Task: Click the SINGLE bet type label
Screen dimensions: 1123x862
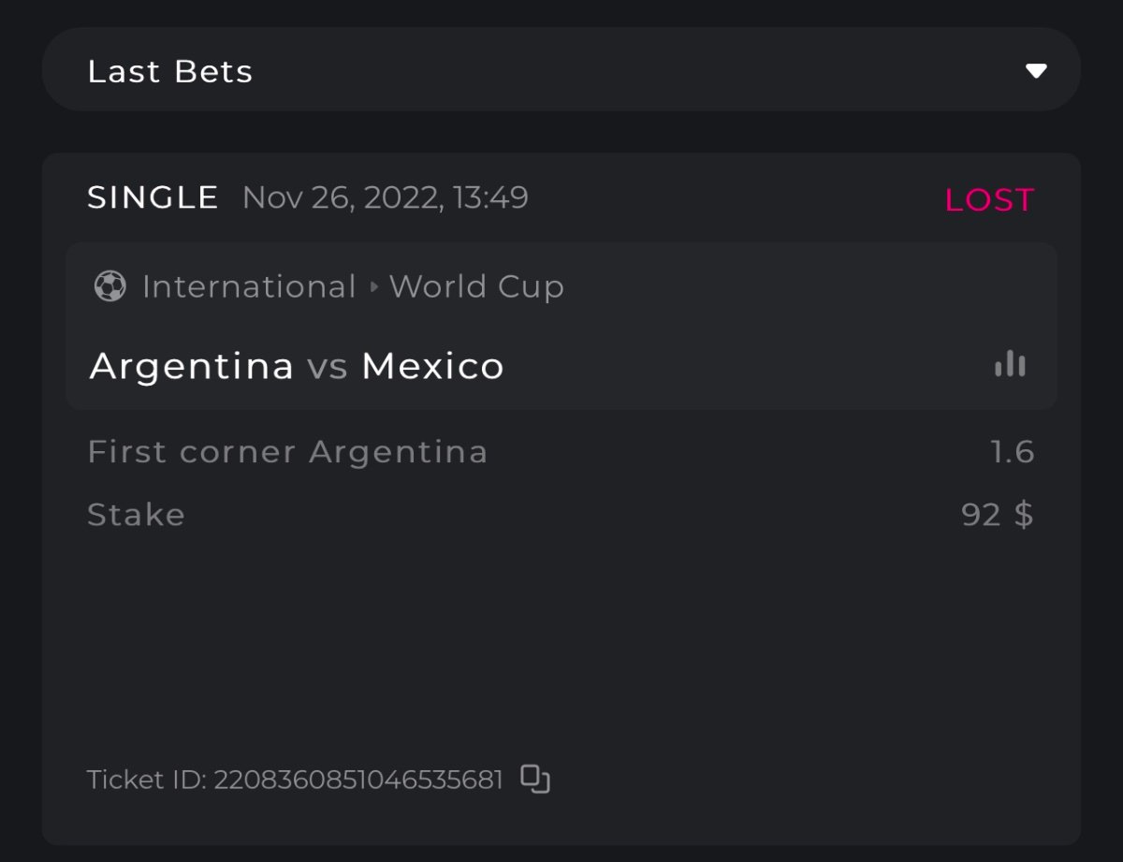Action: coord(153,197)
